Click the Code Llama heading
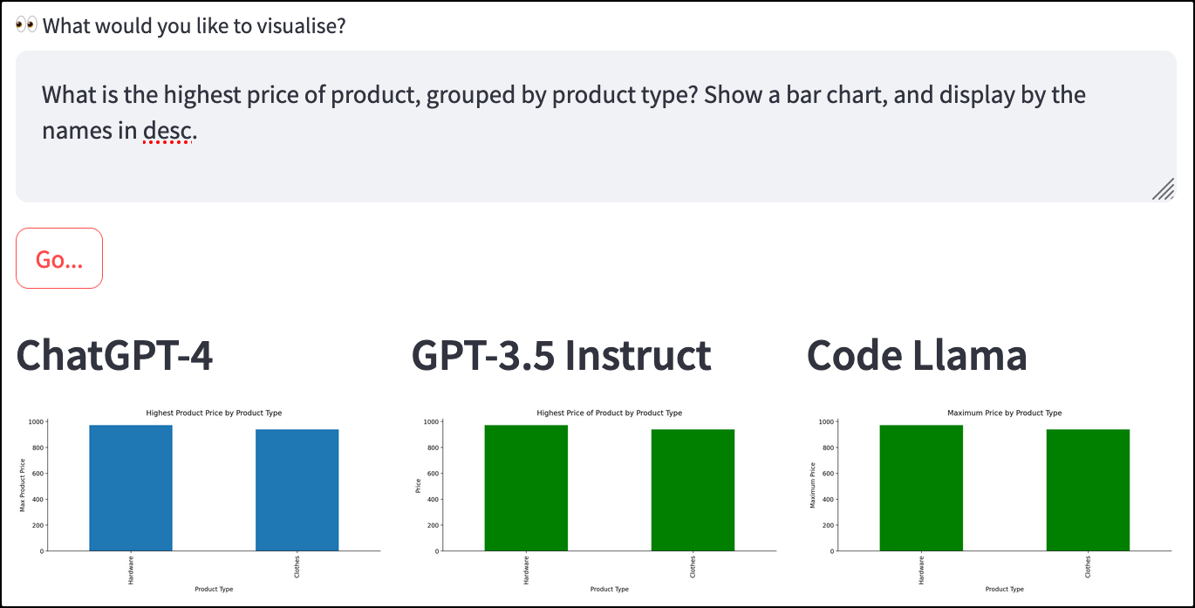The image size is (1195, 608). tap(917, 356)
